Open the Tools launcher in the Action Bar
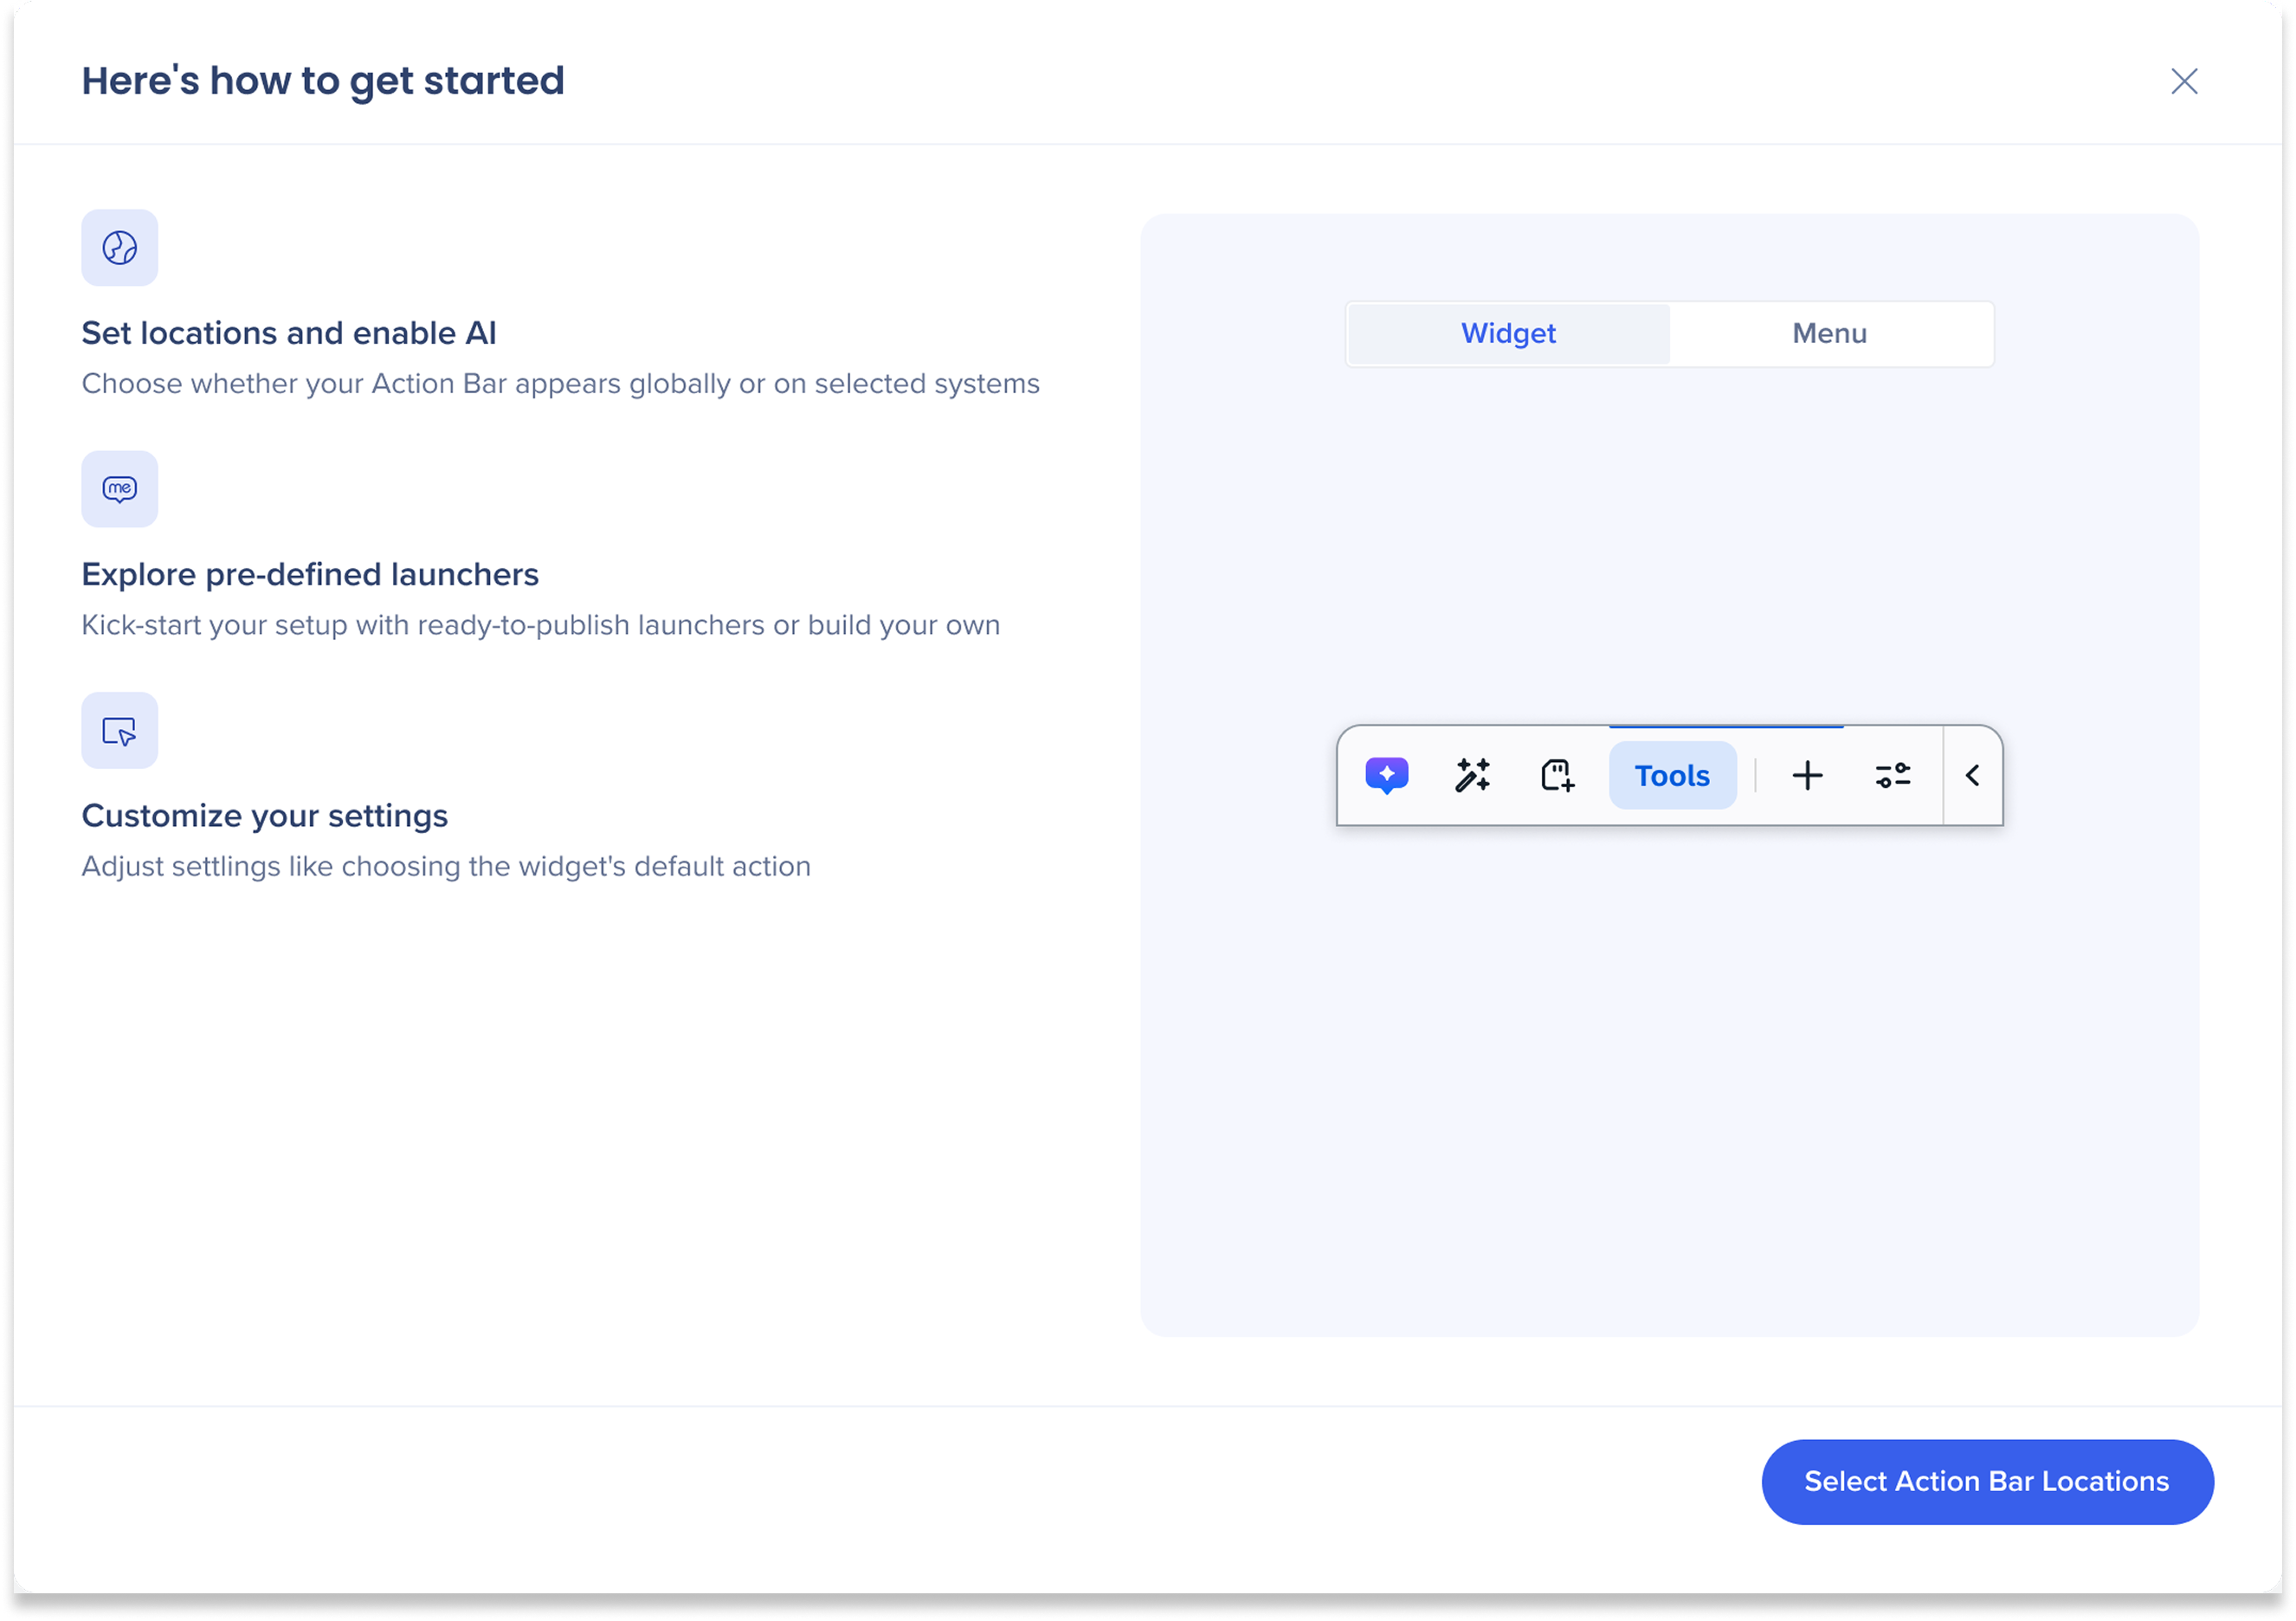Screen dimensions: 2296x1621 pyautogui.click(x=1672, y=775)
